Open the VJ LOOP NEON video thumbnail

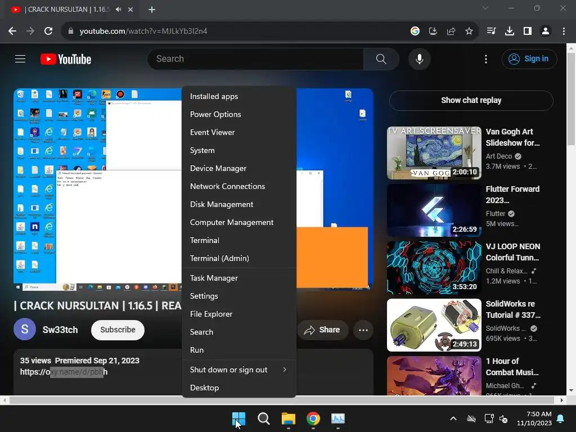[434, 267]
